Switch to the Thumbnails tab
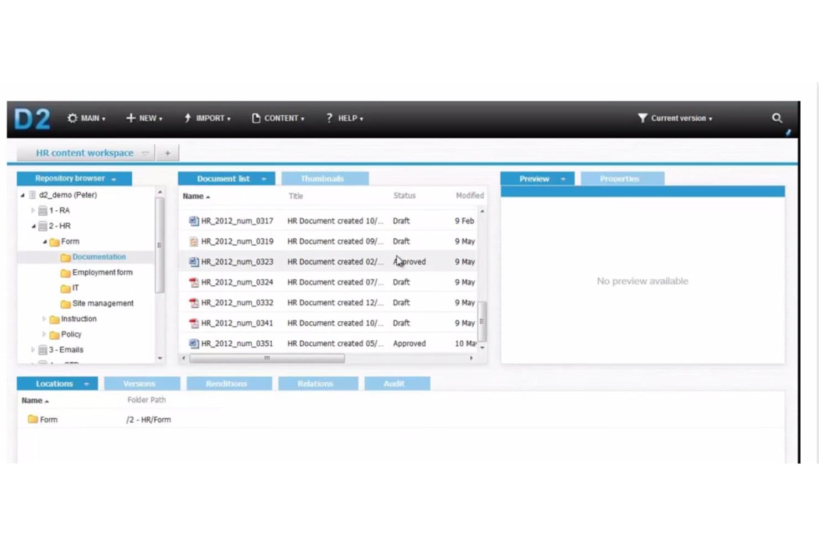 pyautogui.click(x=325, y=179)
